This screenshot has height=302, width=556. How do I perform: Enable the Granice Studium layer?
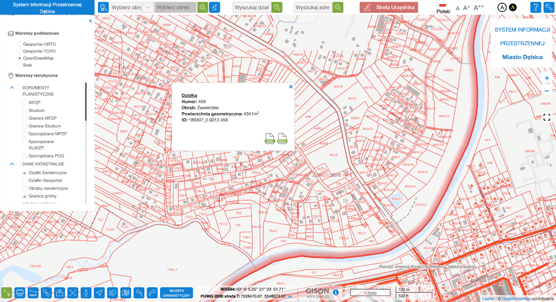click(x=25, y=126)
